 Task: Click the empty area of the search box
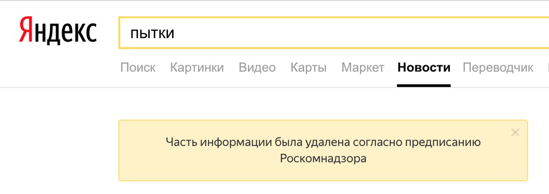[366, 33]
